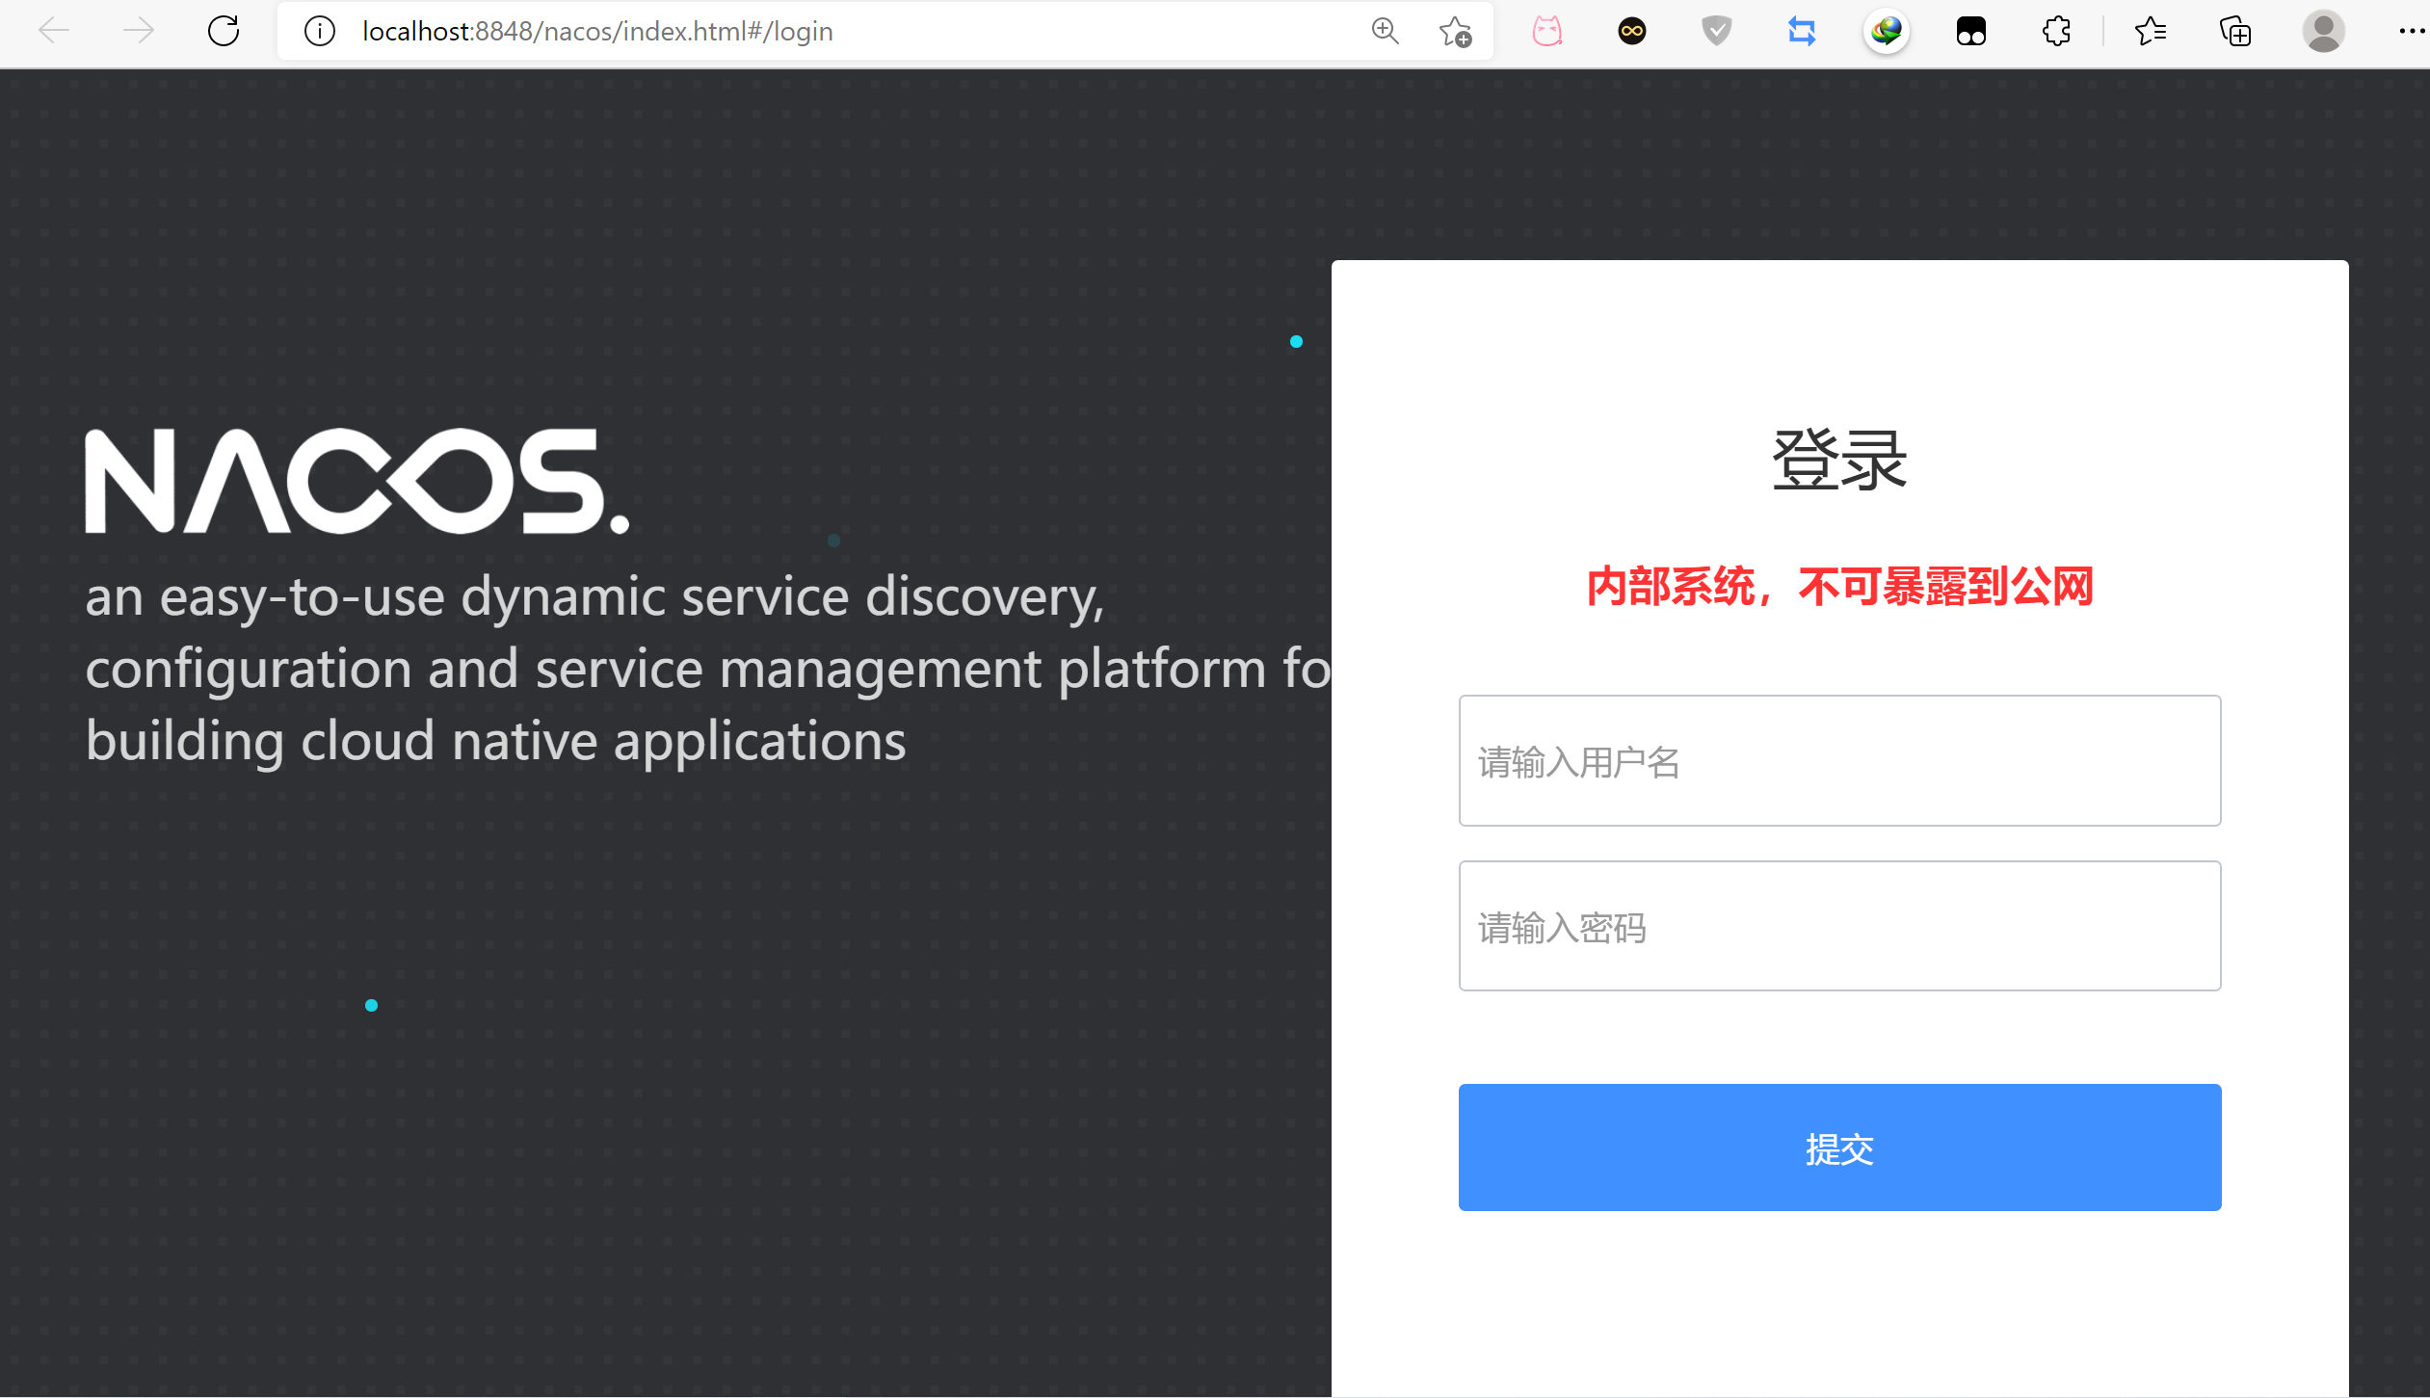This screenshot has width=2430, height=1398.
Task: Open the pink cat extension
Action: [1547, 31]
